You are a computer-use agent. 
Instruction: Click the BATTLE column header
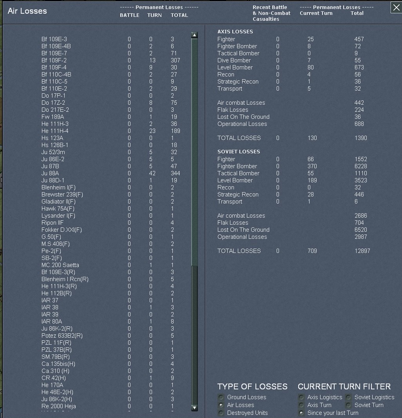click(129, 15)
